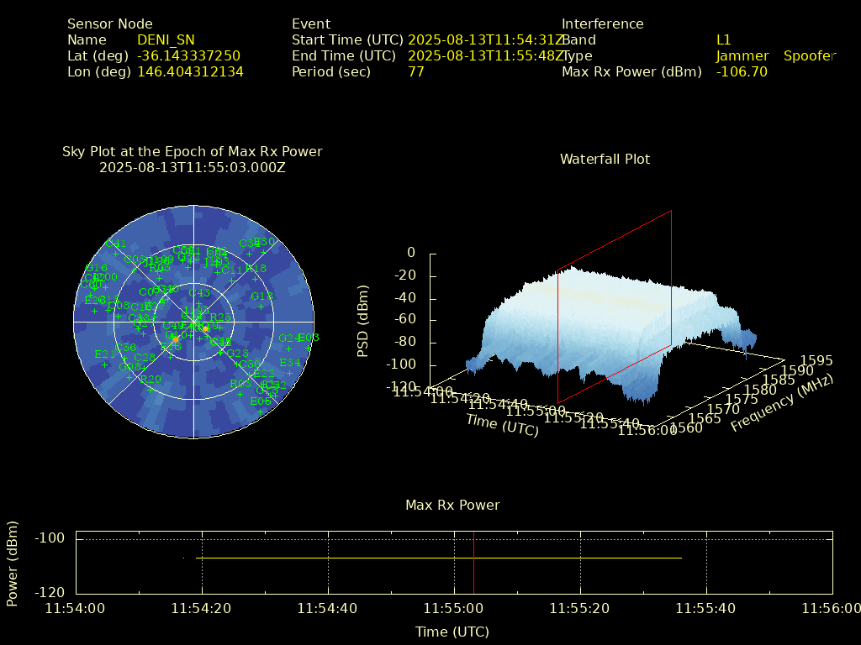The width and height of the screenshot is (861, 645).
Task: Click the Jammer interference type label
Action: click(742, 56)
